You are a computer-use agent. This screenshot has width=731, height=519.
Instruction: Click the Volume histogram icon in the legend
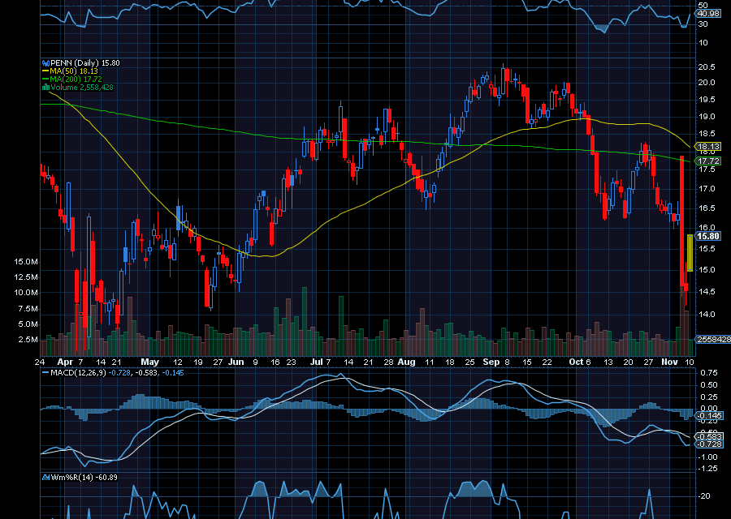(x=45, y=87)
